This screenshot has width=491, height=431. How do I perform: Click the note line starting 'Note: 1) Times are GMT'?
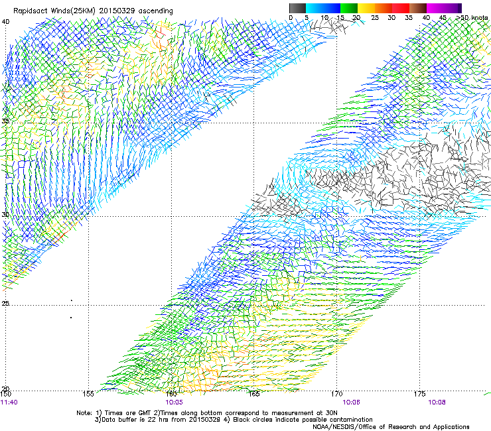[207, 413]
